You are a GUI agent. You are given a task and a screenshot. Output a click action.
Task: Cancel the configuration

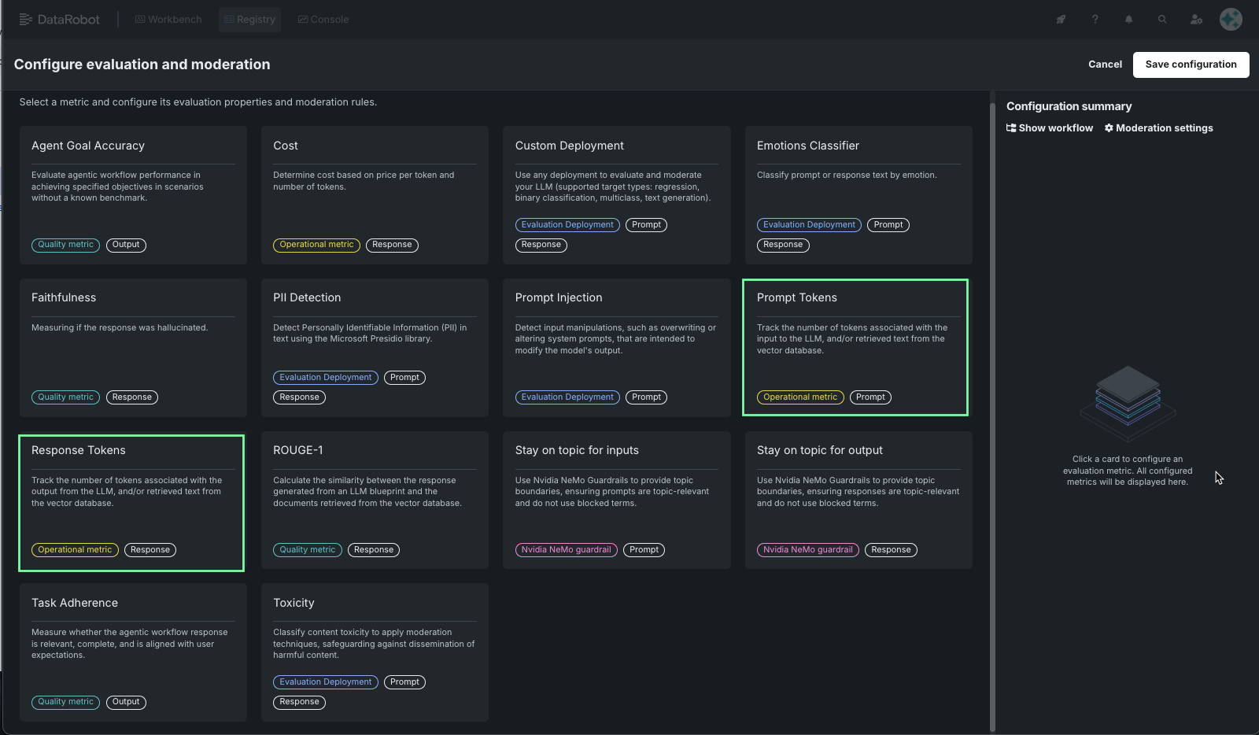click(x=1105, y=65)
